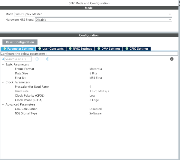180x160 pixels.
Task: Select the Parameter Settings tab
Action: point(18,48)
